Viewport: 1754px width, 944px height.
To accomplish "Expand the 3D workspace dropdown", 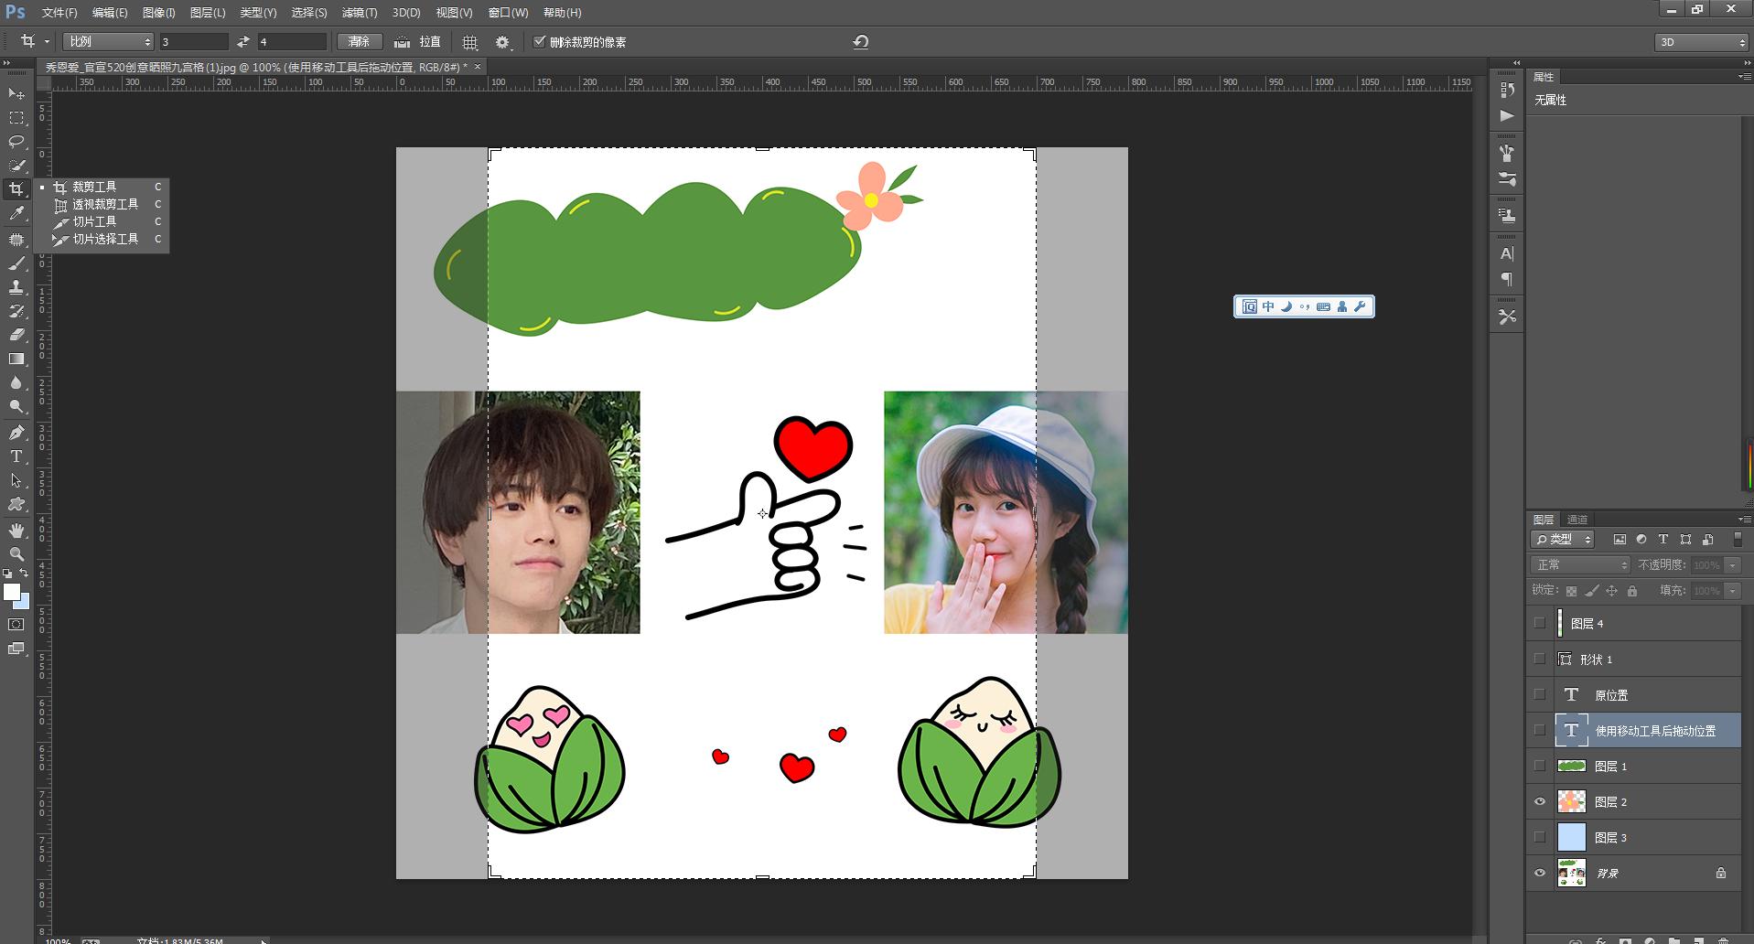I will (x=1701, y=42).
